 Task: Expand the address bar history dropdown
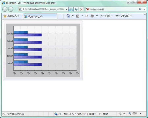(x=66, y=9)
